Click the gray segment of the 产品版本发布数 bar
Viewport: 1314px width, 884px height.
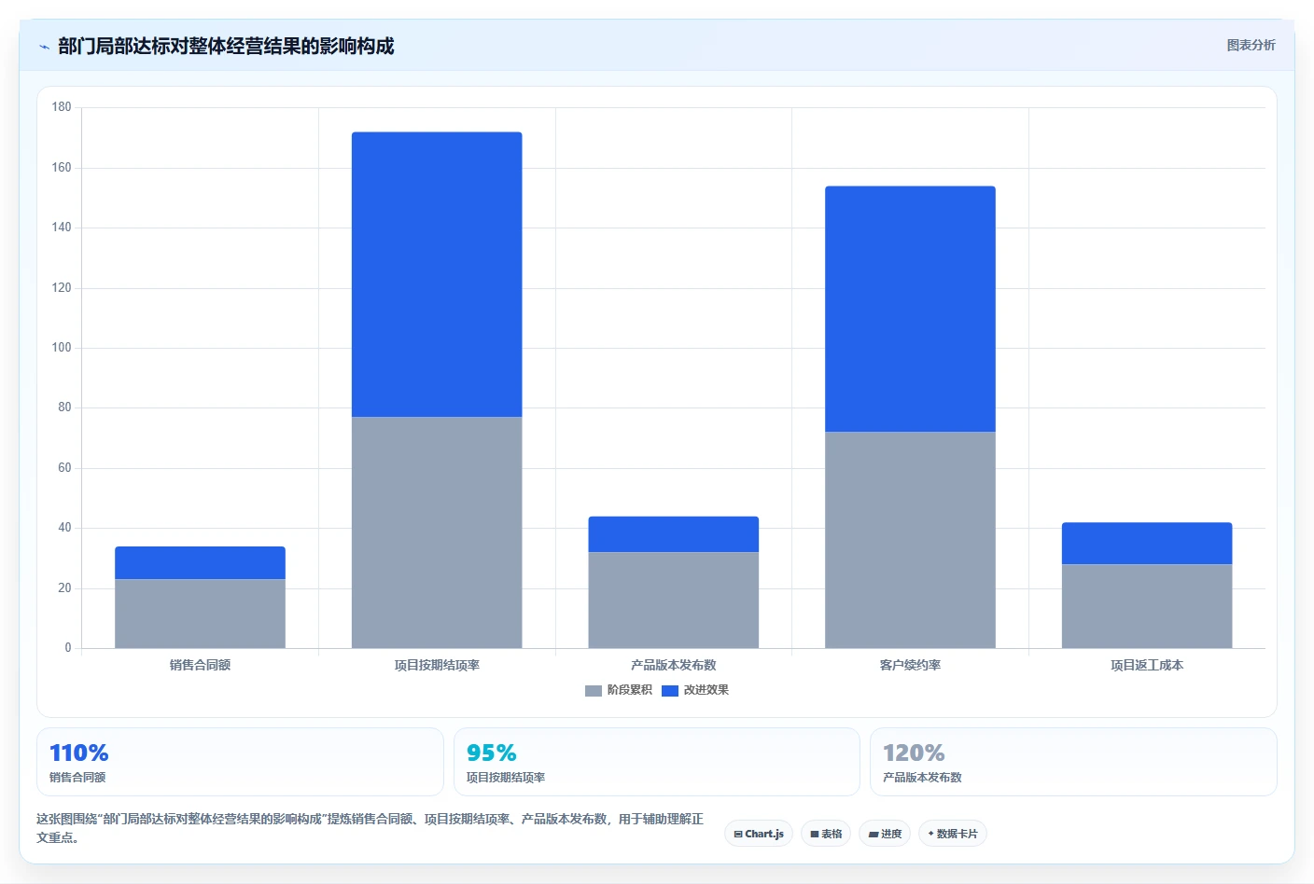pos(673,600)
